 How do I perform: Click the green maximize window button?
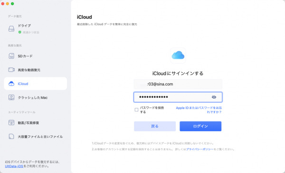click(12, 4)
